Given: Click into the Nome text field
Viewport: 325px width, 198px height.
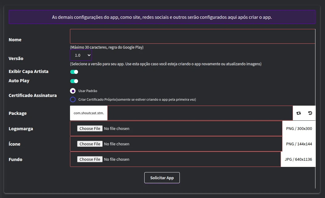Looking at the screenshot, I should pyautogui.click(x=192, y=36).
